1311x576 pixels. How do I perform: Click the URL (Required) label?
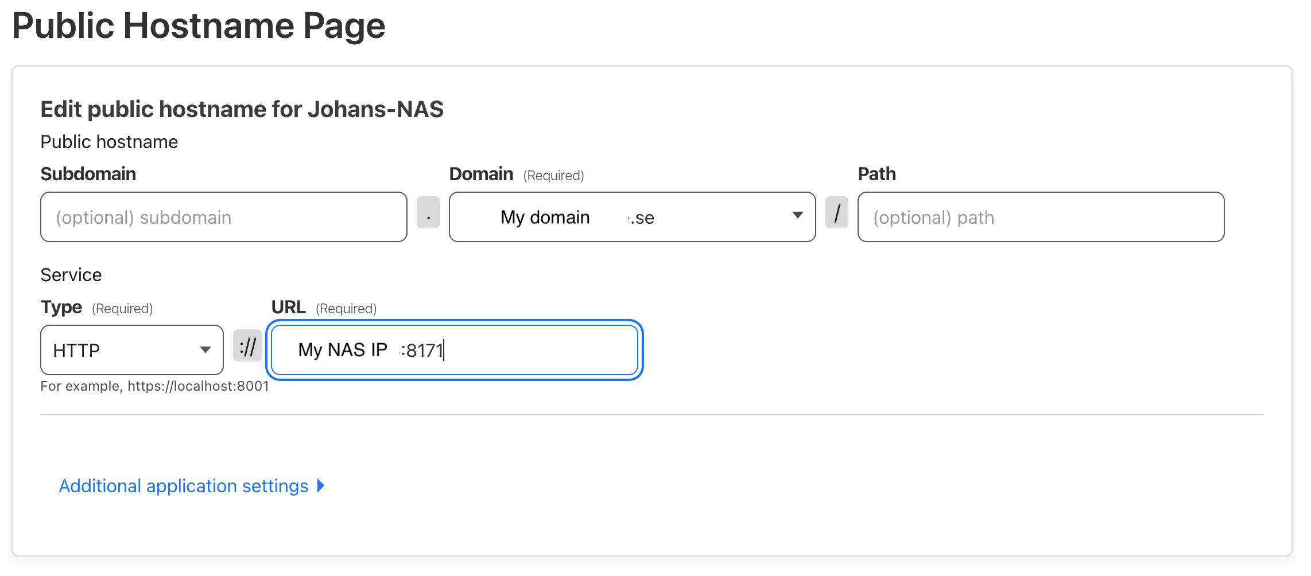pyautogui.click(x=324, y=308)
